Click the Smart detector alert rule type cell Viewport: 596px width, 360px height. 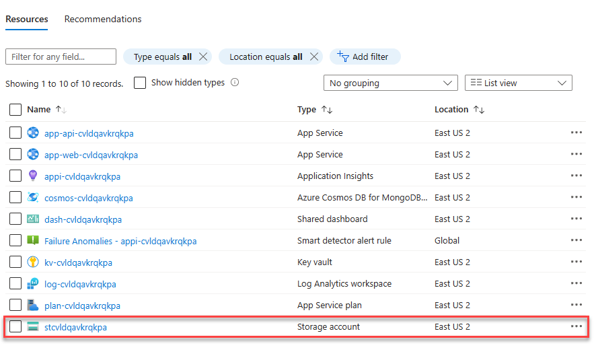[x=344, y=241]
